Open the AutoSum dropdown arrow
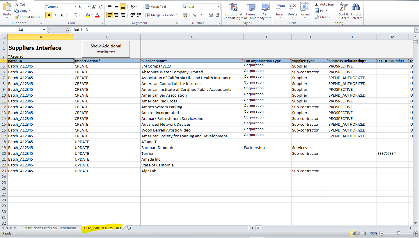Screen dimensions: 419x238 [336, 4]
